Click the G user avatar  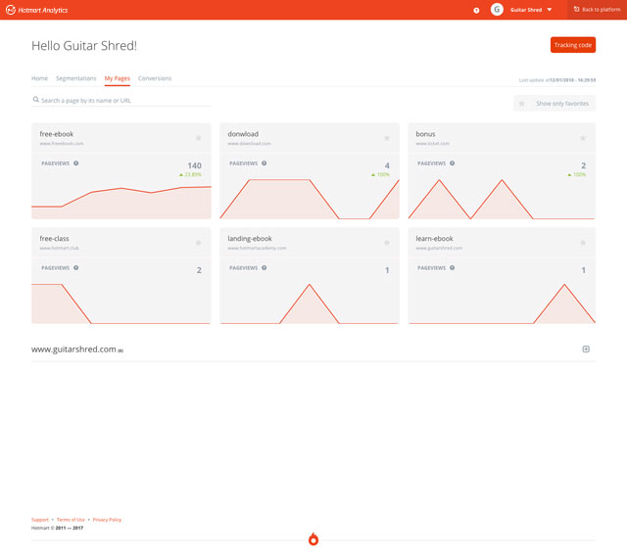click(497, 10)
